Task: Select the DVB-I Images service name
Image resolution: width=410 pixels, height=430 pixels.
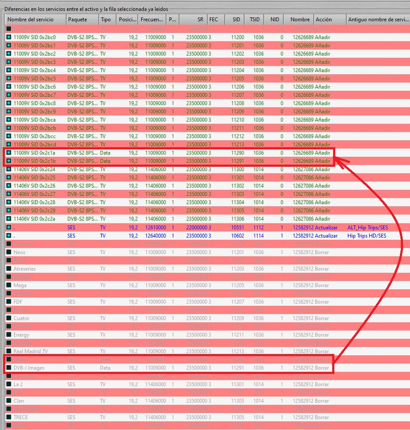Action: [29, 368]
